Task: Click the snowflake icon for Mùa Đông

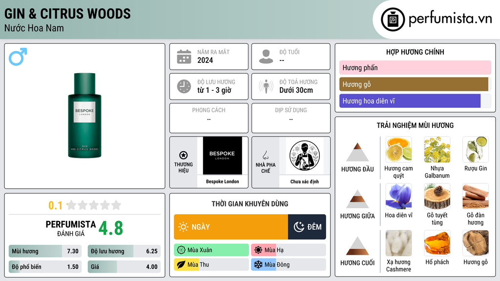Action: pos(258,265)
